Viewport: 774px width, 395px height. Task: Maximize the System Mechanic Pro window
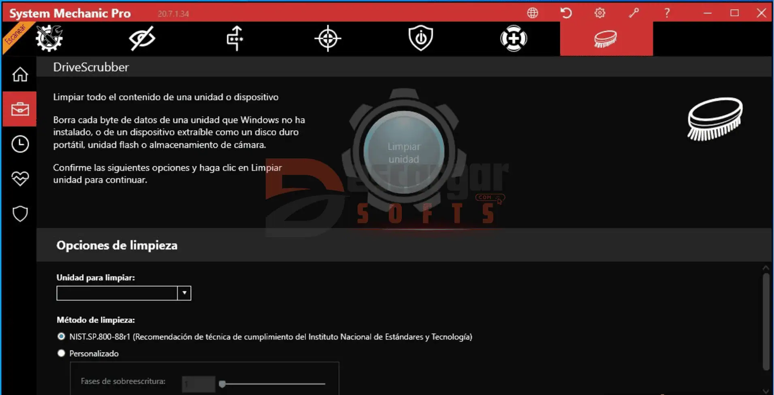coord(735,13)
